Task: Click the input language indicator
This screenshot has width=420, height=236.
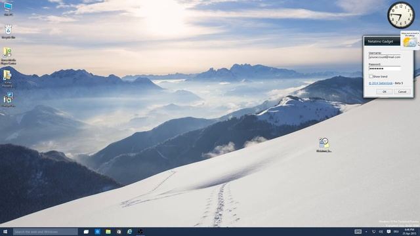Action: 396,231
